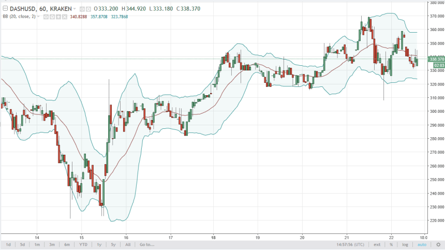Open DASHUSD series settings gear
Image resolution: width=445 pixels, height=250 pixels.
coord(87,9)
